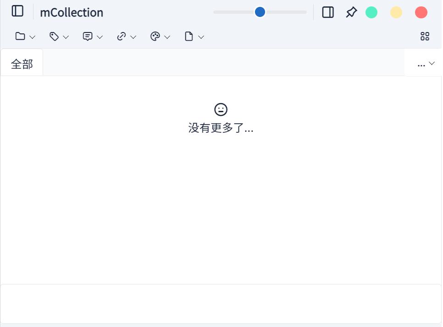Expand the folder filter dropdown arrow

click(33, 37)
